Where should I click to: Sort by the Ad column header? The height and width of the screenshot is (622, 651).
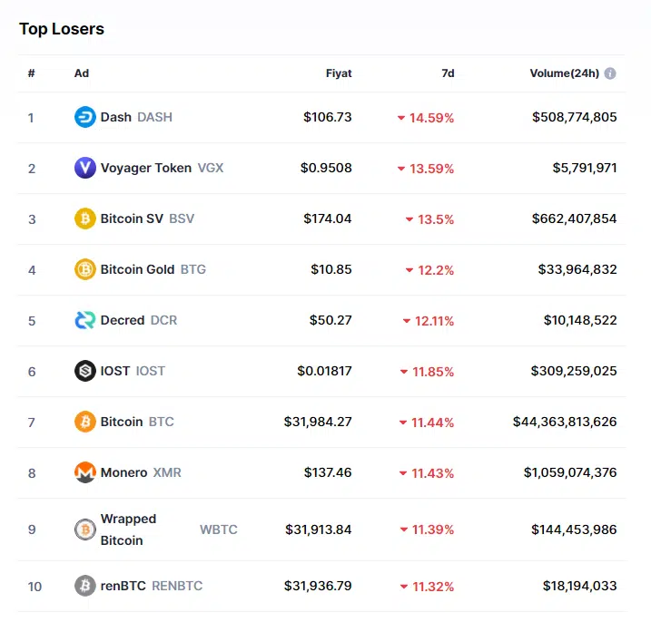pyautogui.click(x=82, y=73)
